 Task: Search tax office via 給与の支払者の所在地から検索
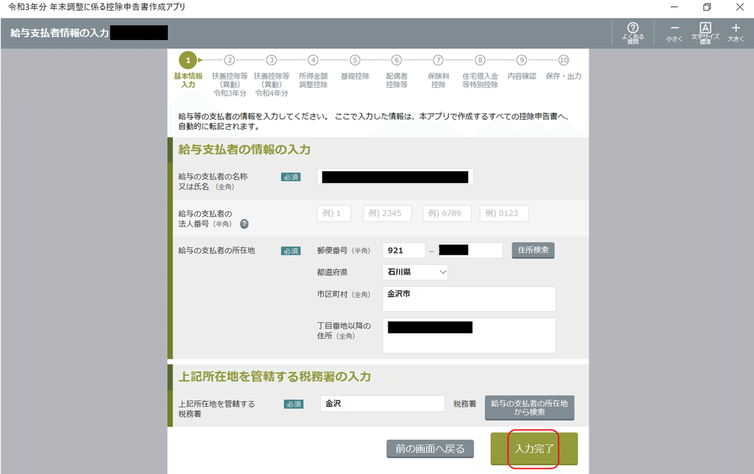click(529, 407)
